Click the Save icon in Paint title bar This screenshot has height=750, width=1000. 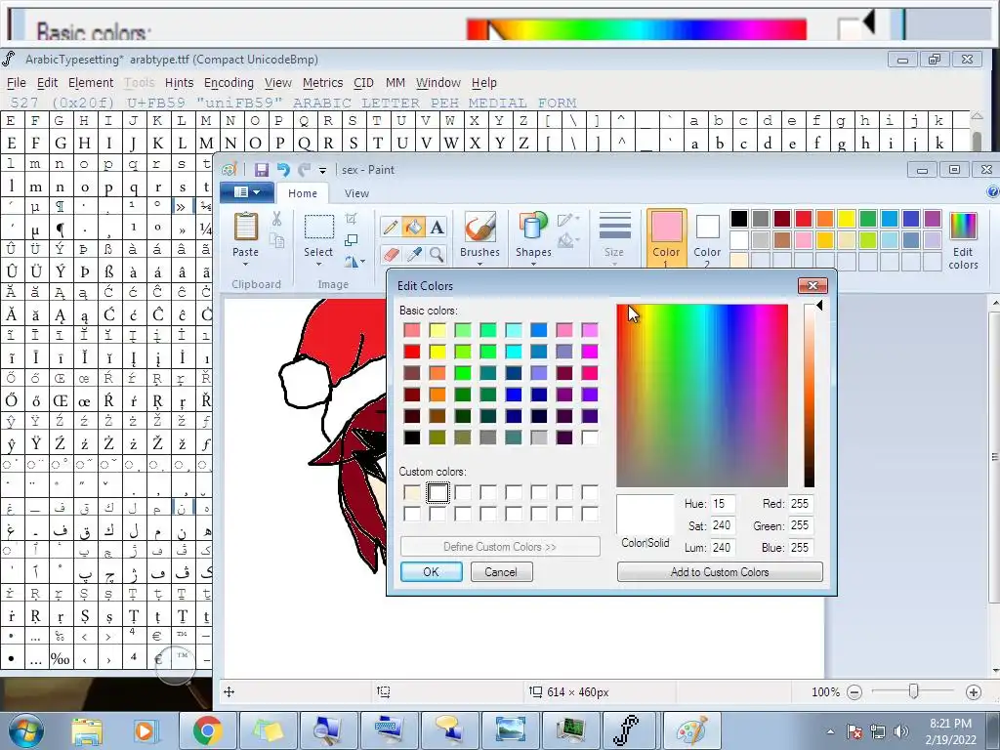click(x=262, y=170)
